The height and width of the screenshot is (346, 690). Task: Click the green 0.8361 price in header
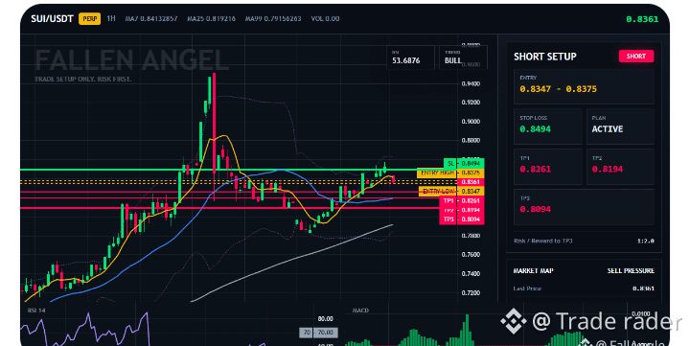642,19
